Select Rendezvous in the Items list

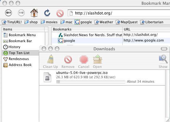[x=21, y=59]
